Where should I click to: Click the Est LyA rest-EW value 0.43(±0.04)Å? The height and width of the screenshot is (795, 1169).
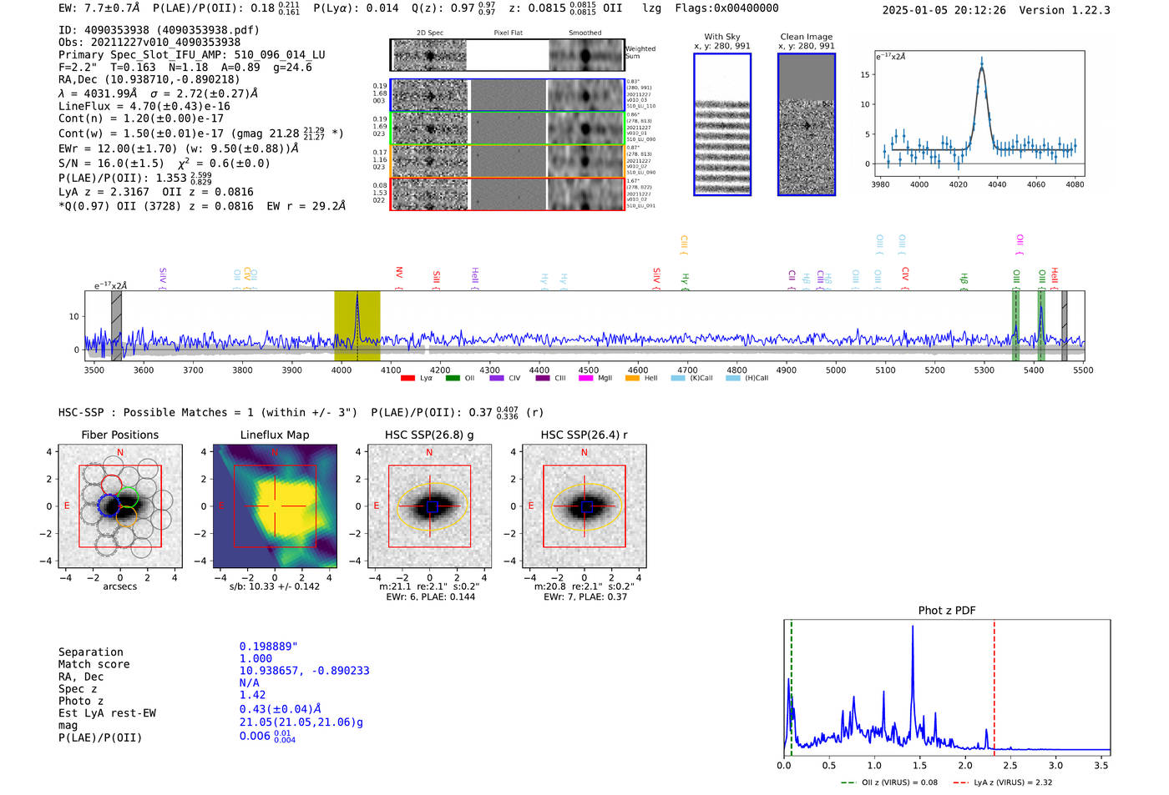pyautogui.click(x=281, y=709)
